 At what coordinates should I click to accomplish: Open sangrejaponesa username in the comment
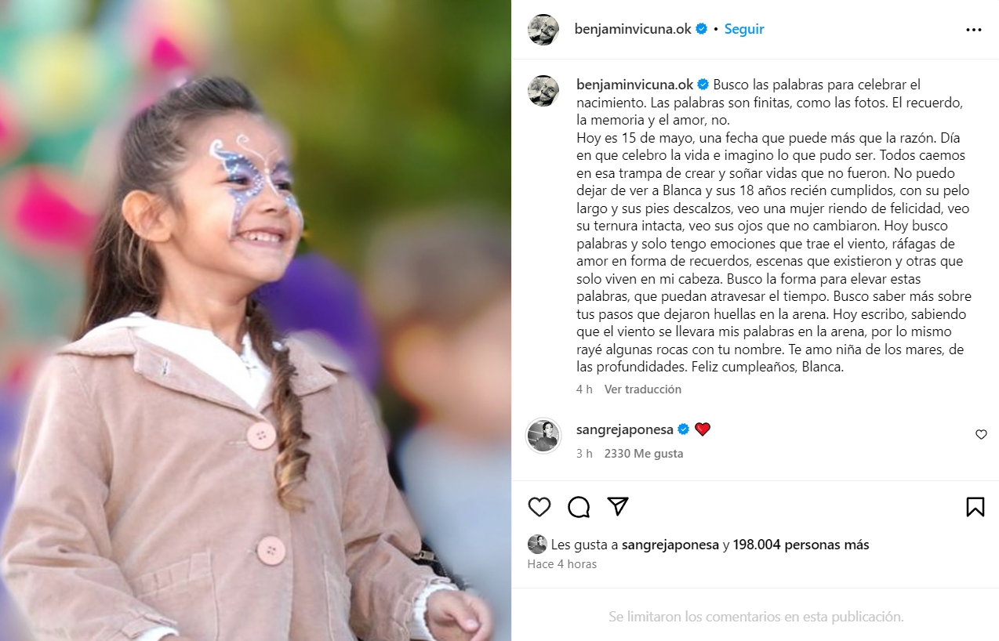point(625,429)
